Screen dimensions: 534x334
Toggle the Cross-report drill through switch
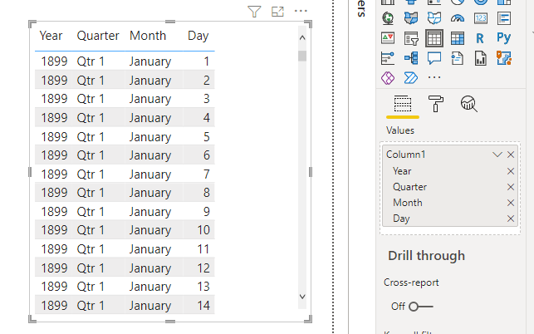point(421,307)
